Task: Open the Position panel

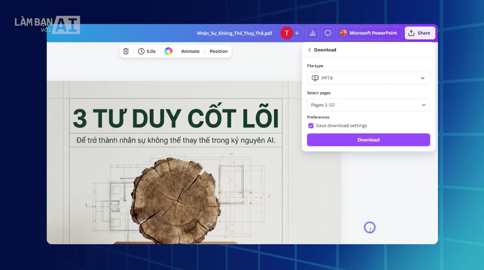Action: coord(218,51)
